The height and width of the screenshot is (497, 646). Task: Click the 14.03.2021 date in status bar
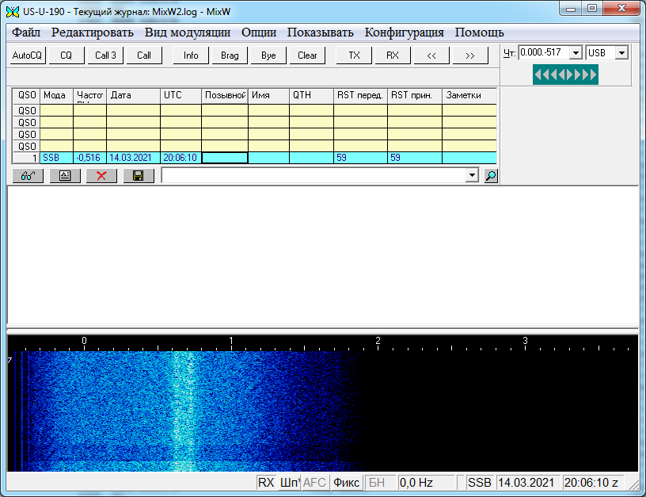528,482
